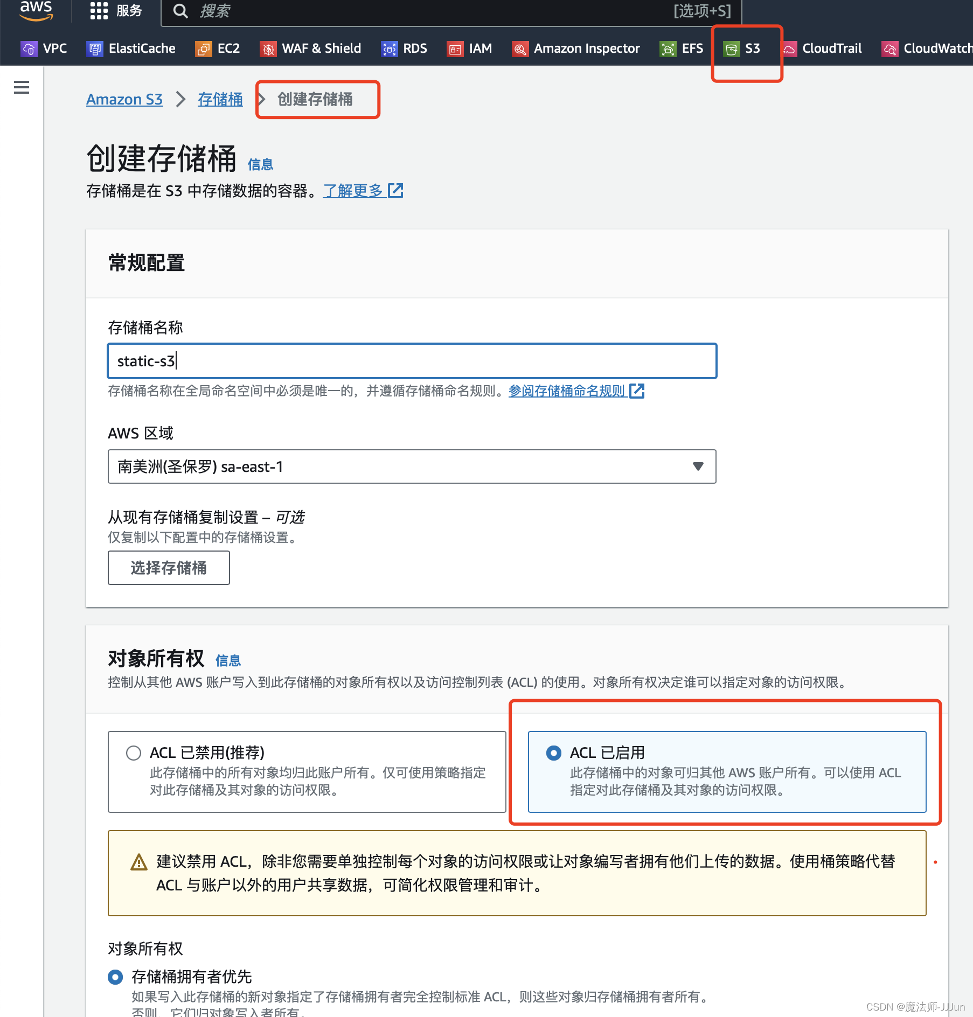The image size is (973, 1017).
Task: Open the ElastiCache shortcut
Action: pos(131,48)
